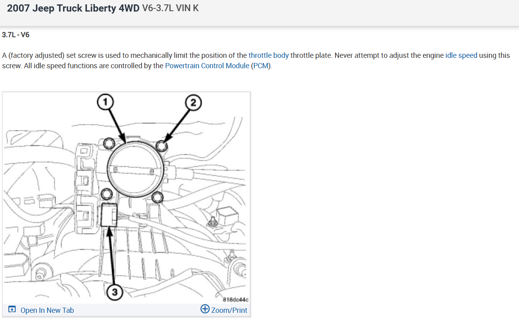Open the Powertrain Control Module link

pos(207,66)
